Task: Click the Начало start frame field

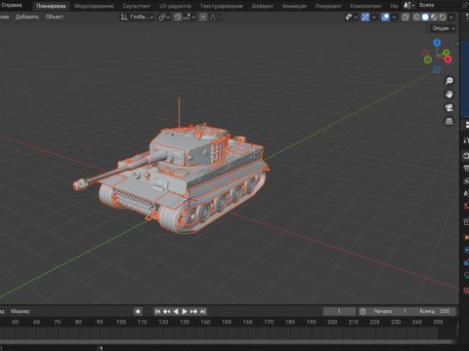Action: (390, 311)
